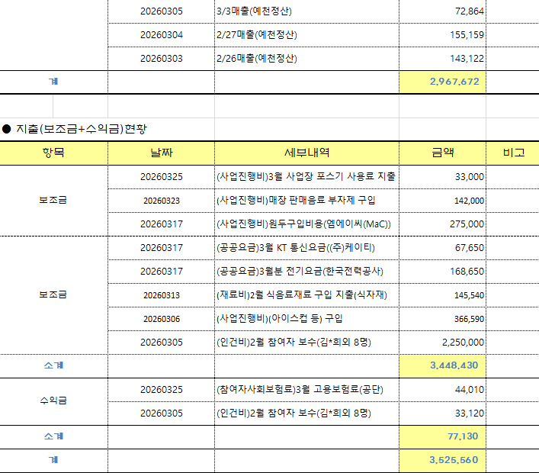Click the grand total 3,525,560

pyautogui.click(x=442, y=460)
